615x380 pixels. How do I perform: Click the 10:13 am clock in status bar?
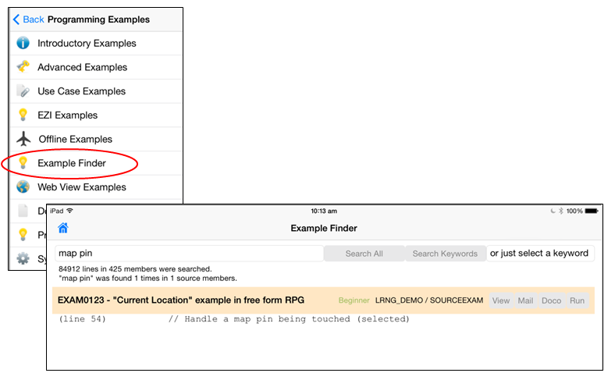324,211
